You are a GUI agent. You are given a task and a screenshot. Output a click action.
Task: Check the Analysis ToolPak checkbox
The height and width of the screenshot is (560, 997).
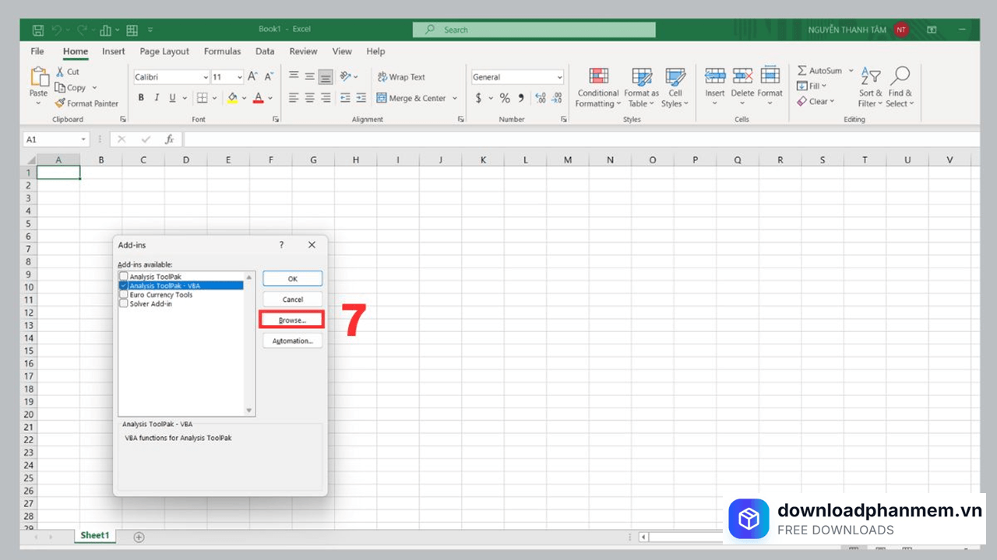(124, 277)
